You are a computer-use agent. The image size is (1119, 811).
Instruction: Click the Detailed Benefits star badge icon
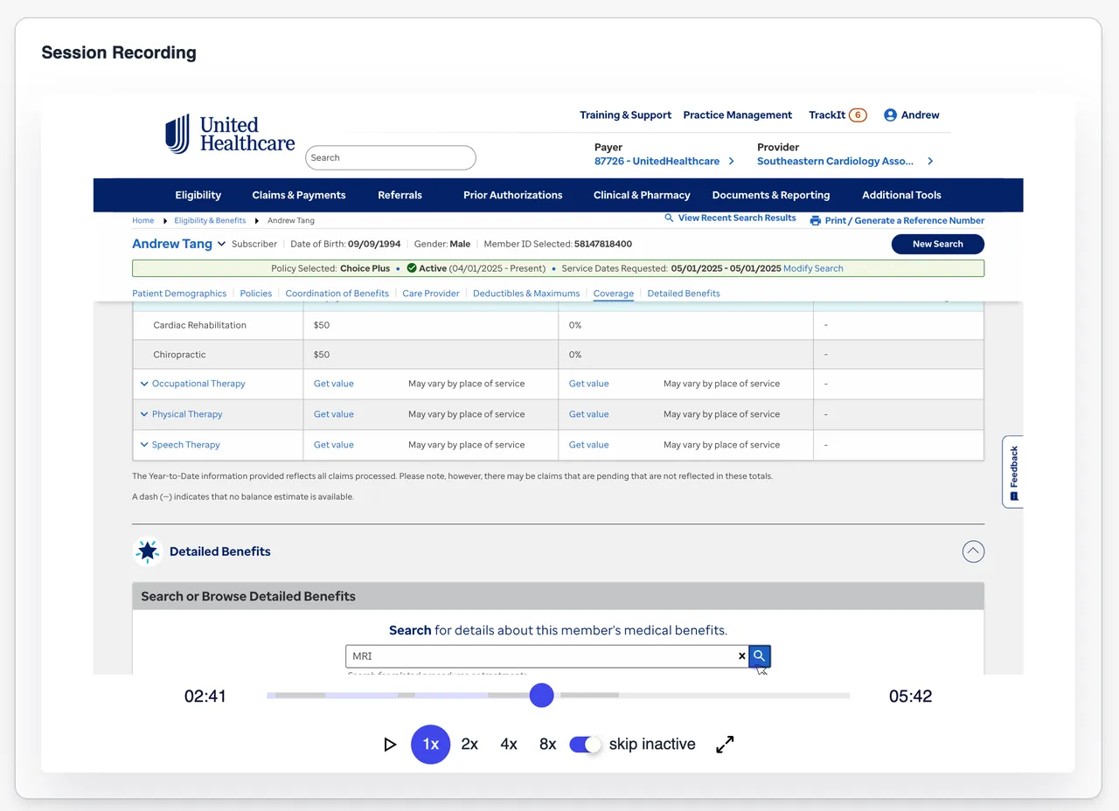[148, 551]
